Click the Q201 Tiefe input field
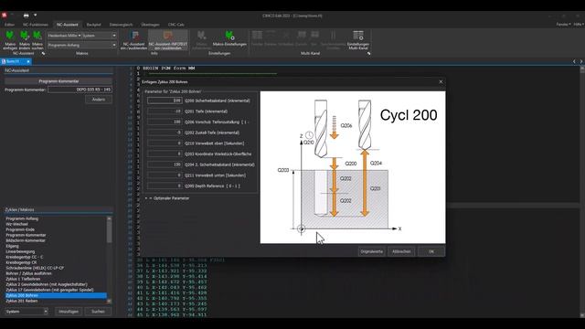 point(165,111)
